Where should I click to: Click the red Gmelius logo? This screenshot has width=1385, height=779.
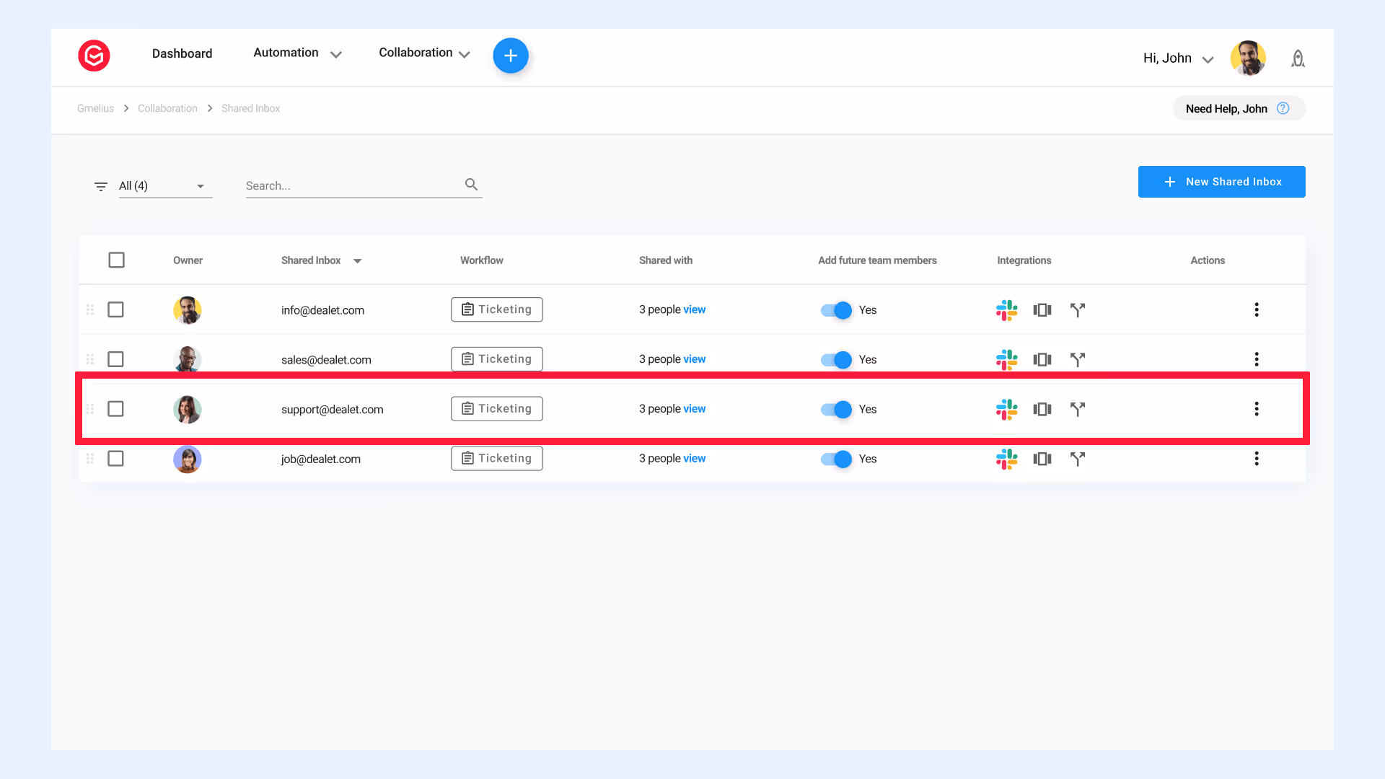94,56
